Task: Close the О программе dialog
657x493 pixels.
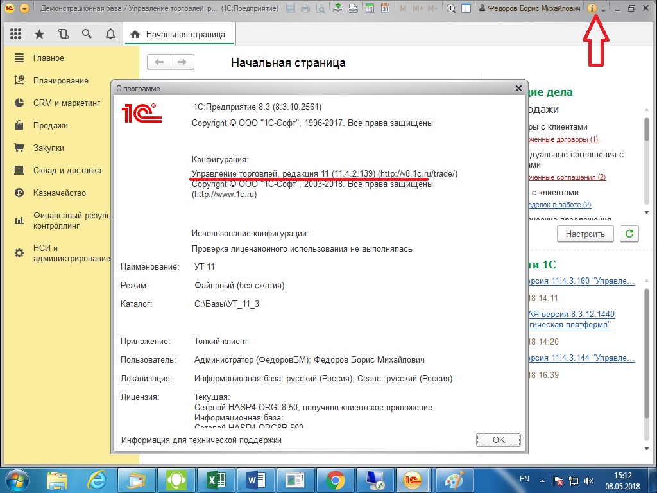Action: 518,88
